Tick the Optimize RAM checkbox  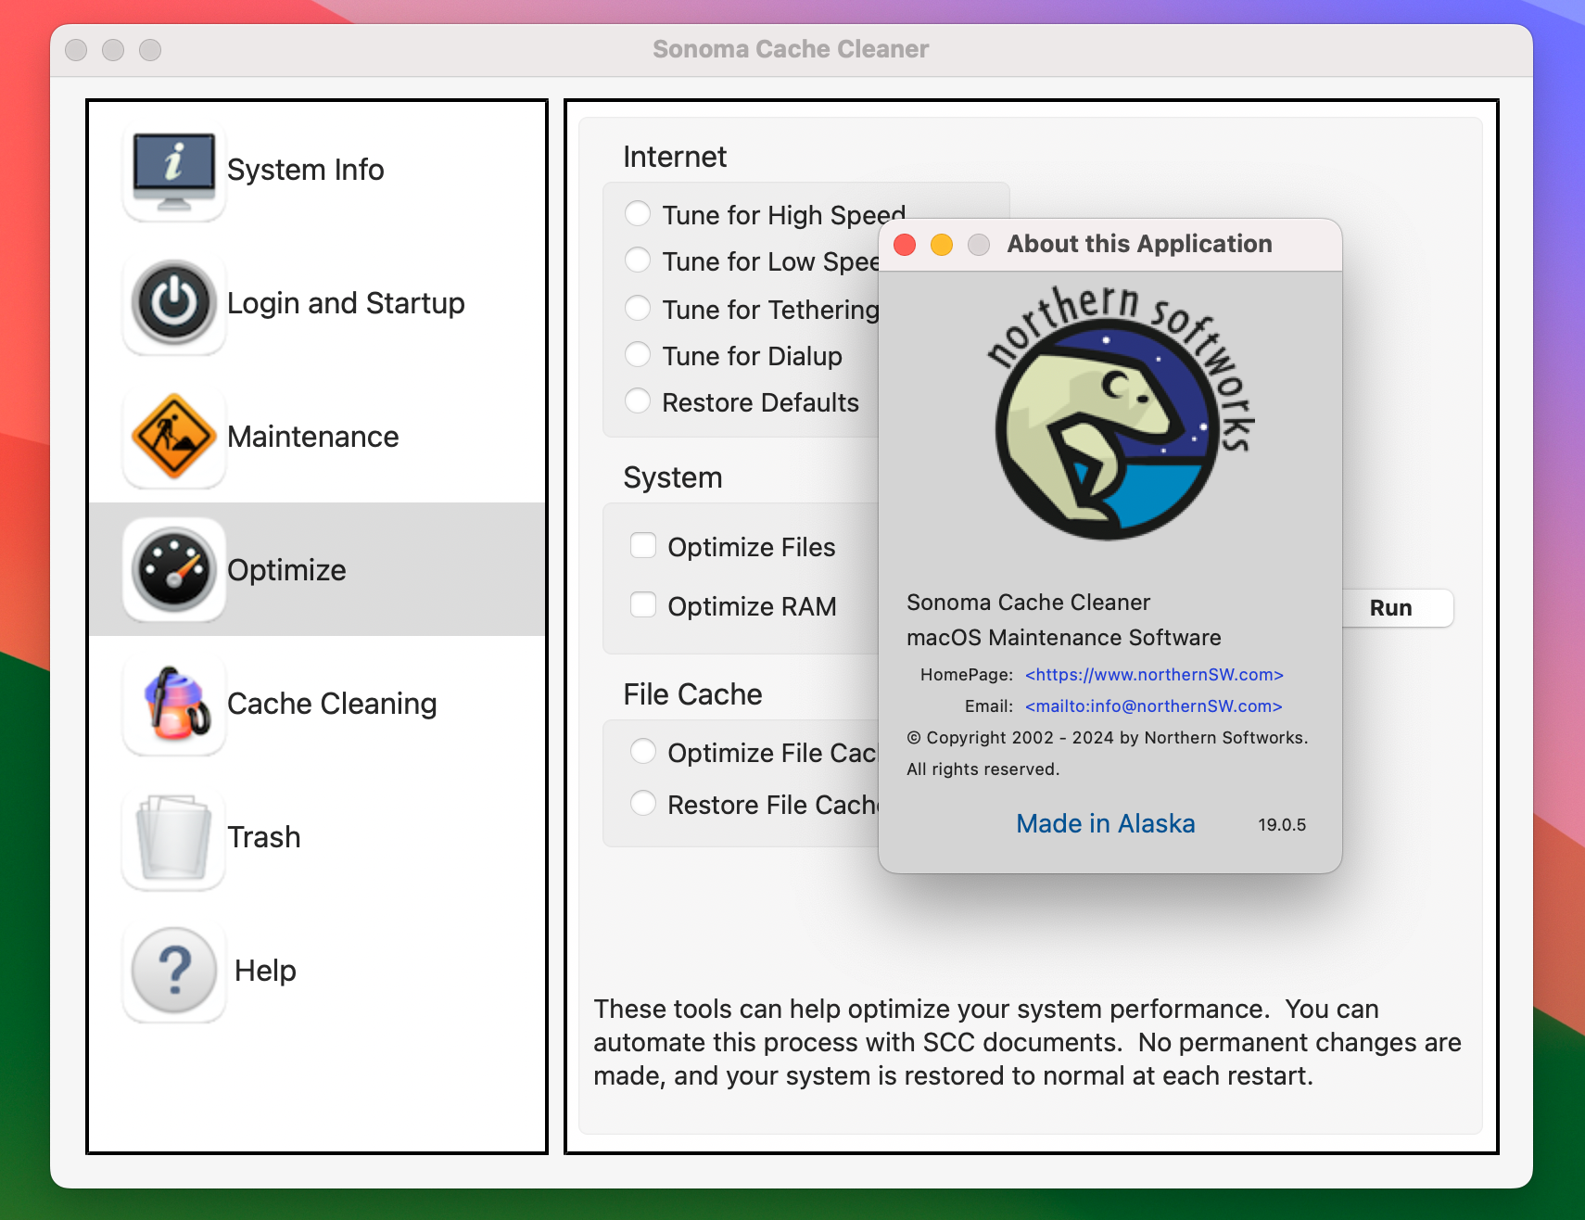(643, 605)
